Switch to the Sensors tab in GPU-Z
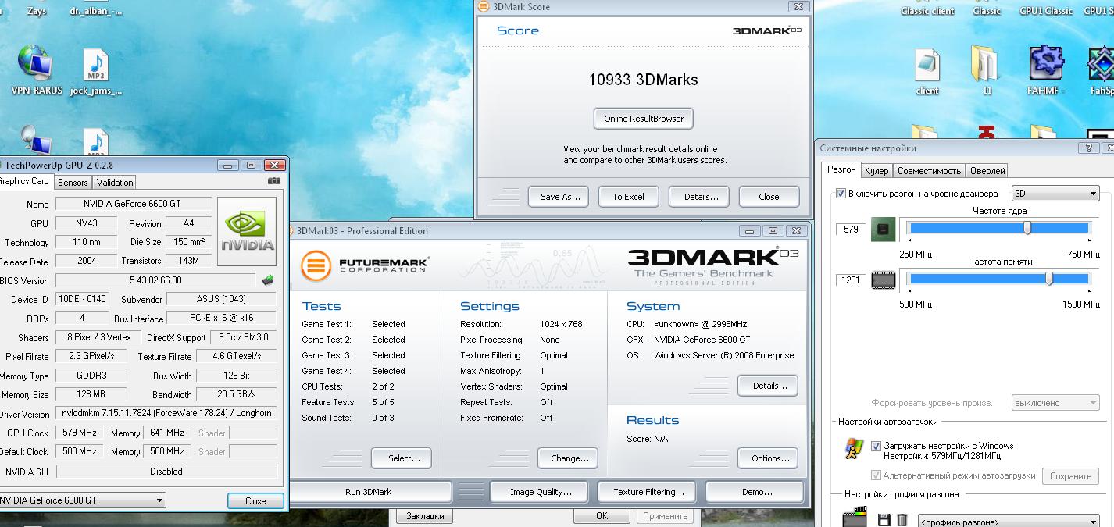Viewport: 1114px width, 527px height. (73, 182)
